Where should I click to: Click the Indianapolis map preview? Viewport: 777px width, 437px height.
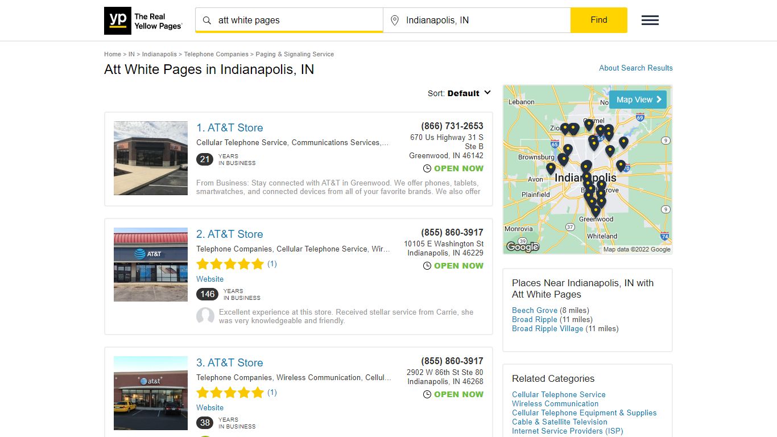tap(588, 170)
